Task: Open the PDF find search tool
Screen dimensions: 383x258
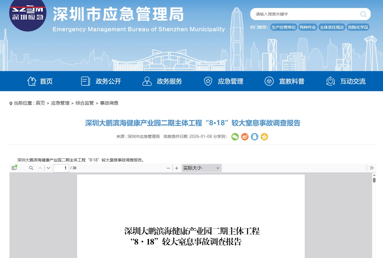Action: coord(31,168)
